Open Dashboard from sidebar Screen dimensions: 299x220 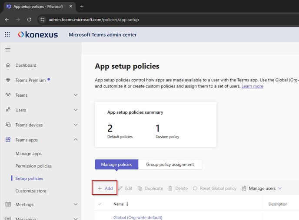[x=26, y=65]
